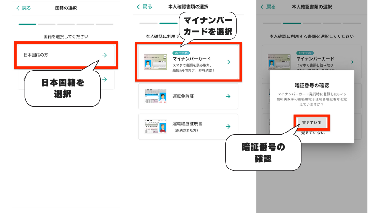The image size is (379, 213).
Task: Click the green progress segment on right screen
Action: point(292,23)
